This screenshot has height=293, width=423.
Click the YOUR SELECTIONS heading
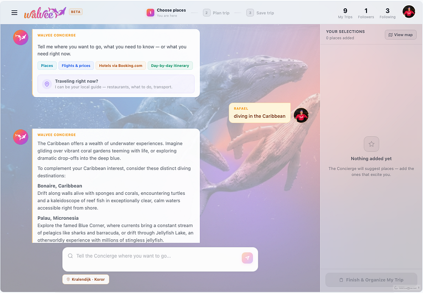[x=346, y=32]
